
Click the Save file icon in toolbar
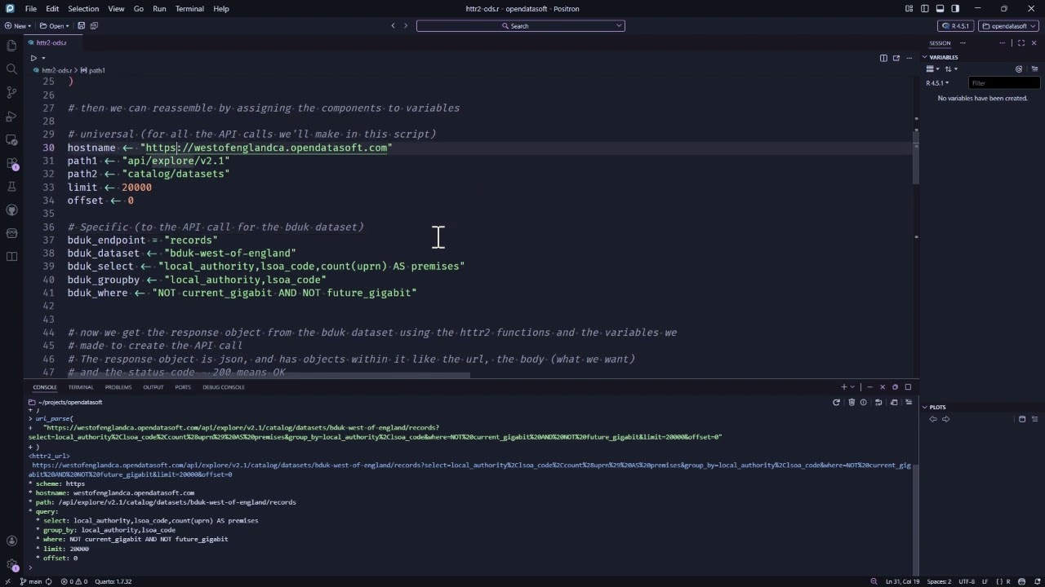coord(81,26)
